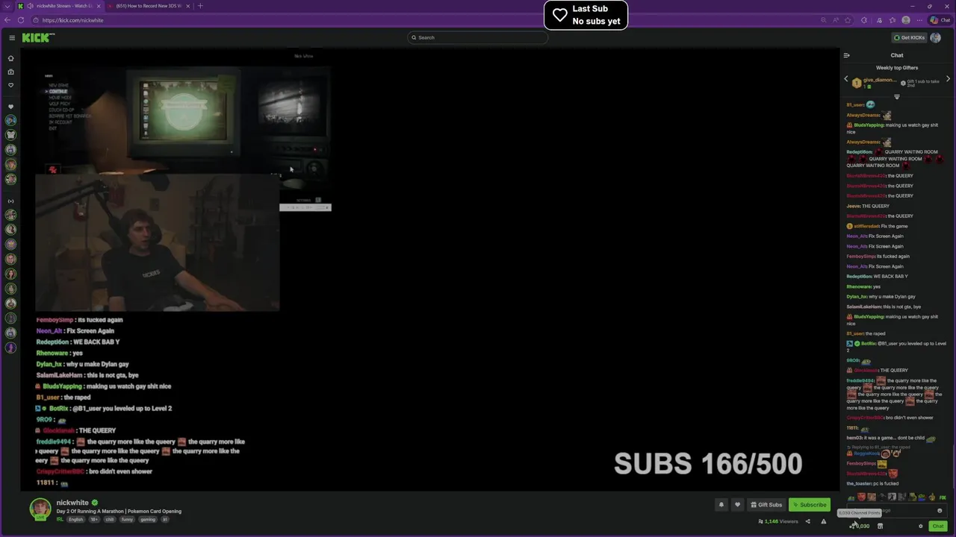Expand the tab actions dropdown

pos(7,6)
